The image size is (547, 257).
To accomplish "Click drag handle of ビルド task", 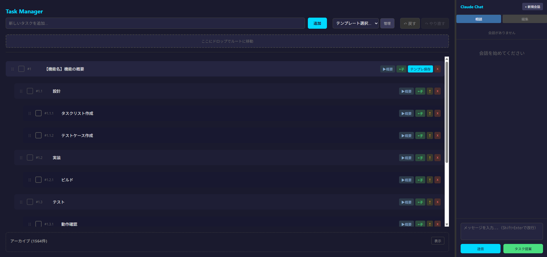I will click(x=30, y=180).
